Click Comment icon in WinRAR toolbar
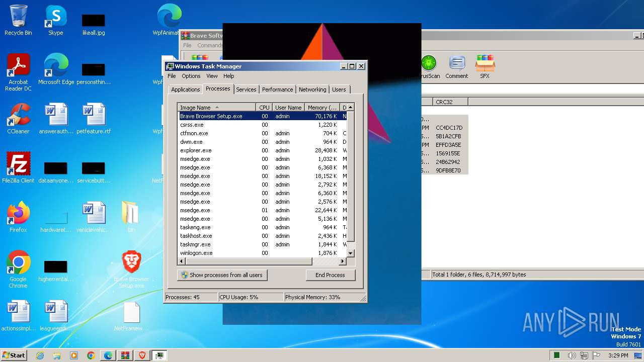This screenshot has width=644, height=362. [456, 67]
